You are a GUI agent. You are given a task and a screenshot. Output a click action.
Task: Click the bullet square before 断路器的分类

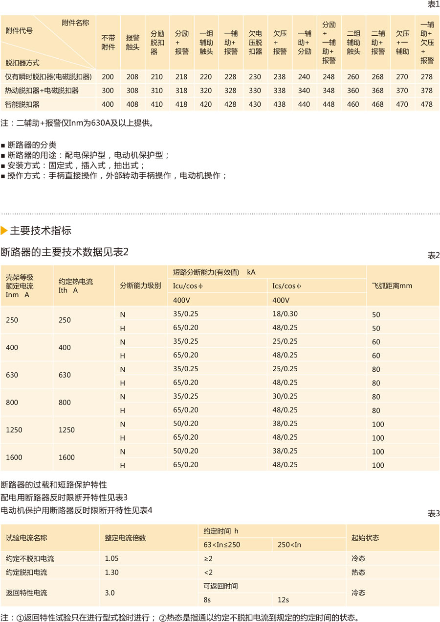pyautogui.click(x=3, y=145)
